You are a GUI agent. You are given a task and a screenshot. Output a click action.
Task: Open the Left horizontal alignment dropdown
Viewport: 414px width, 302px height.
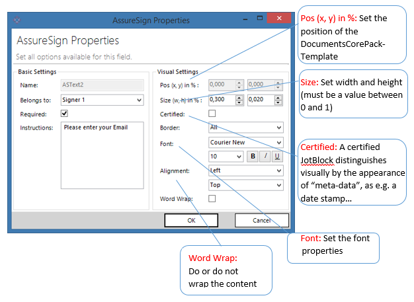coord(246,170)
